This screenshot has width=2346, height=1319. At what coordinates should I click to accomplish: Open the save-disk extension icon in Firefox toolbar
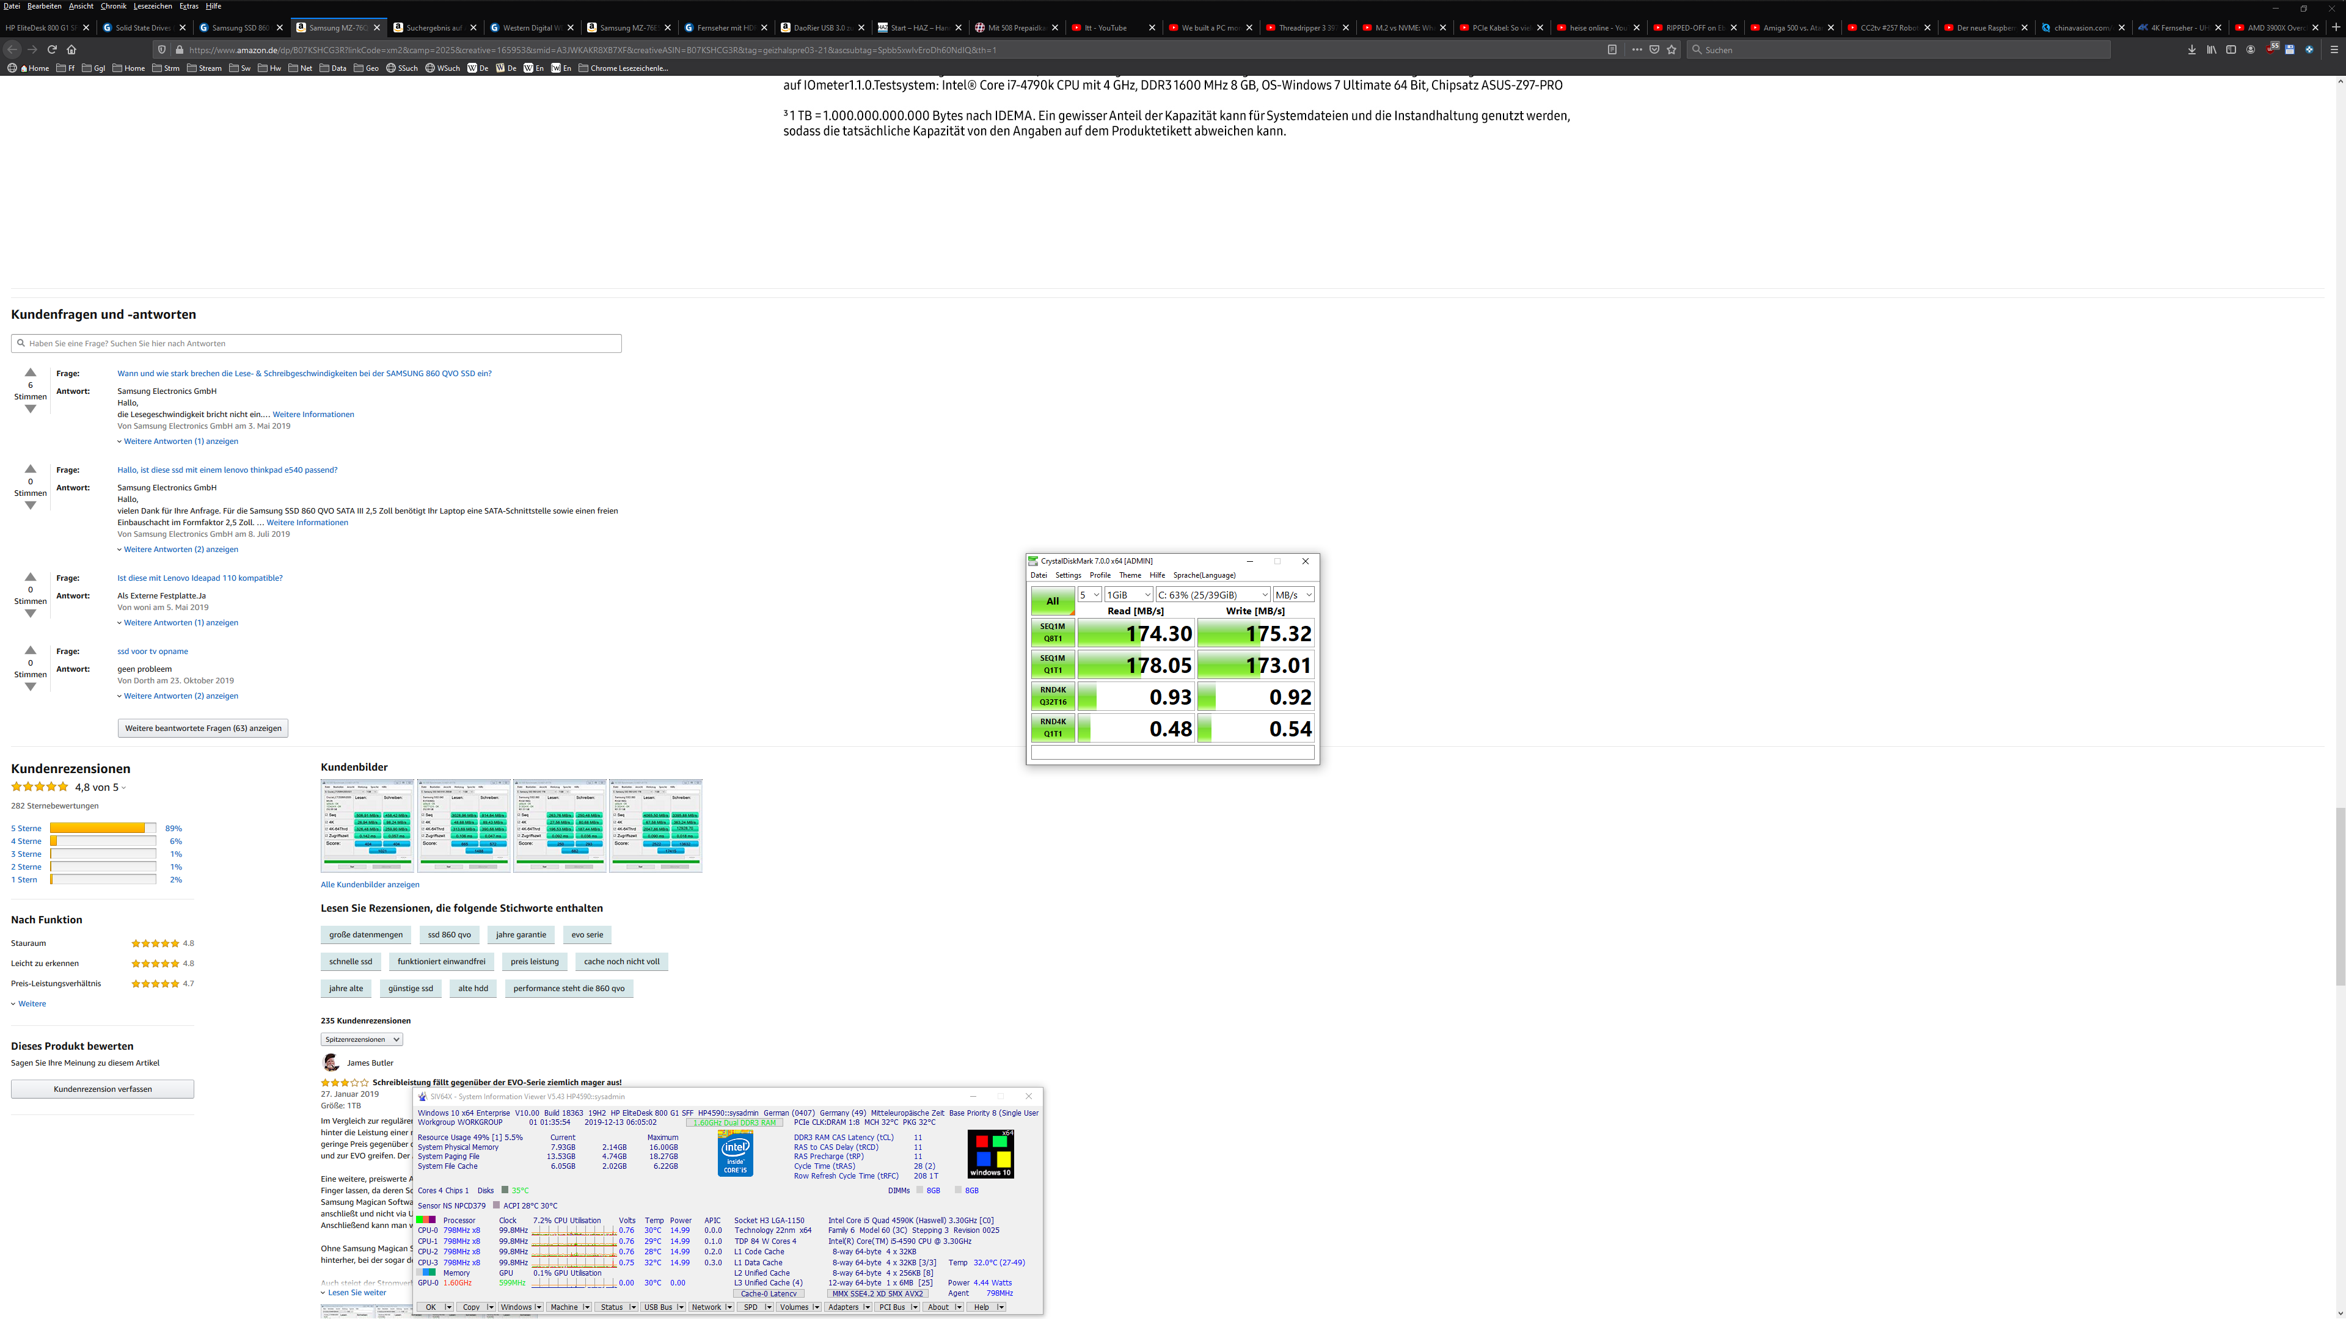pyautogui.click(x=2290, y=49)
